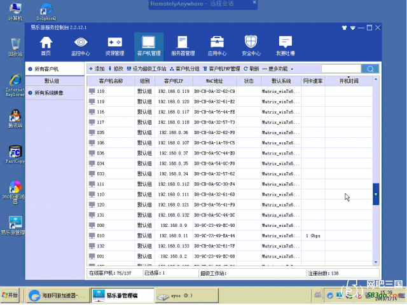Click IP 192.168.0.107 cell
This screenshot has height=305, width=407.
[174, 143]
